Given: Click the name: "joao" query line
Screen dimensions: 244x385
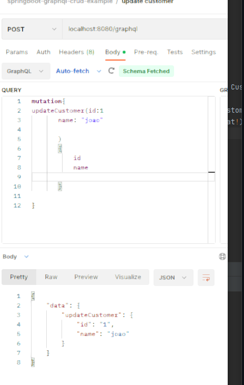Looking at the screenshot, I should click(80, 120).
